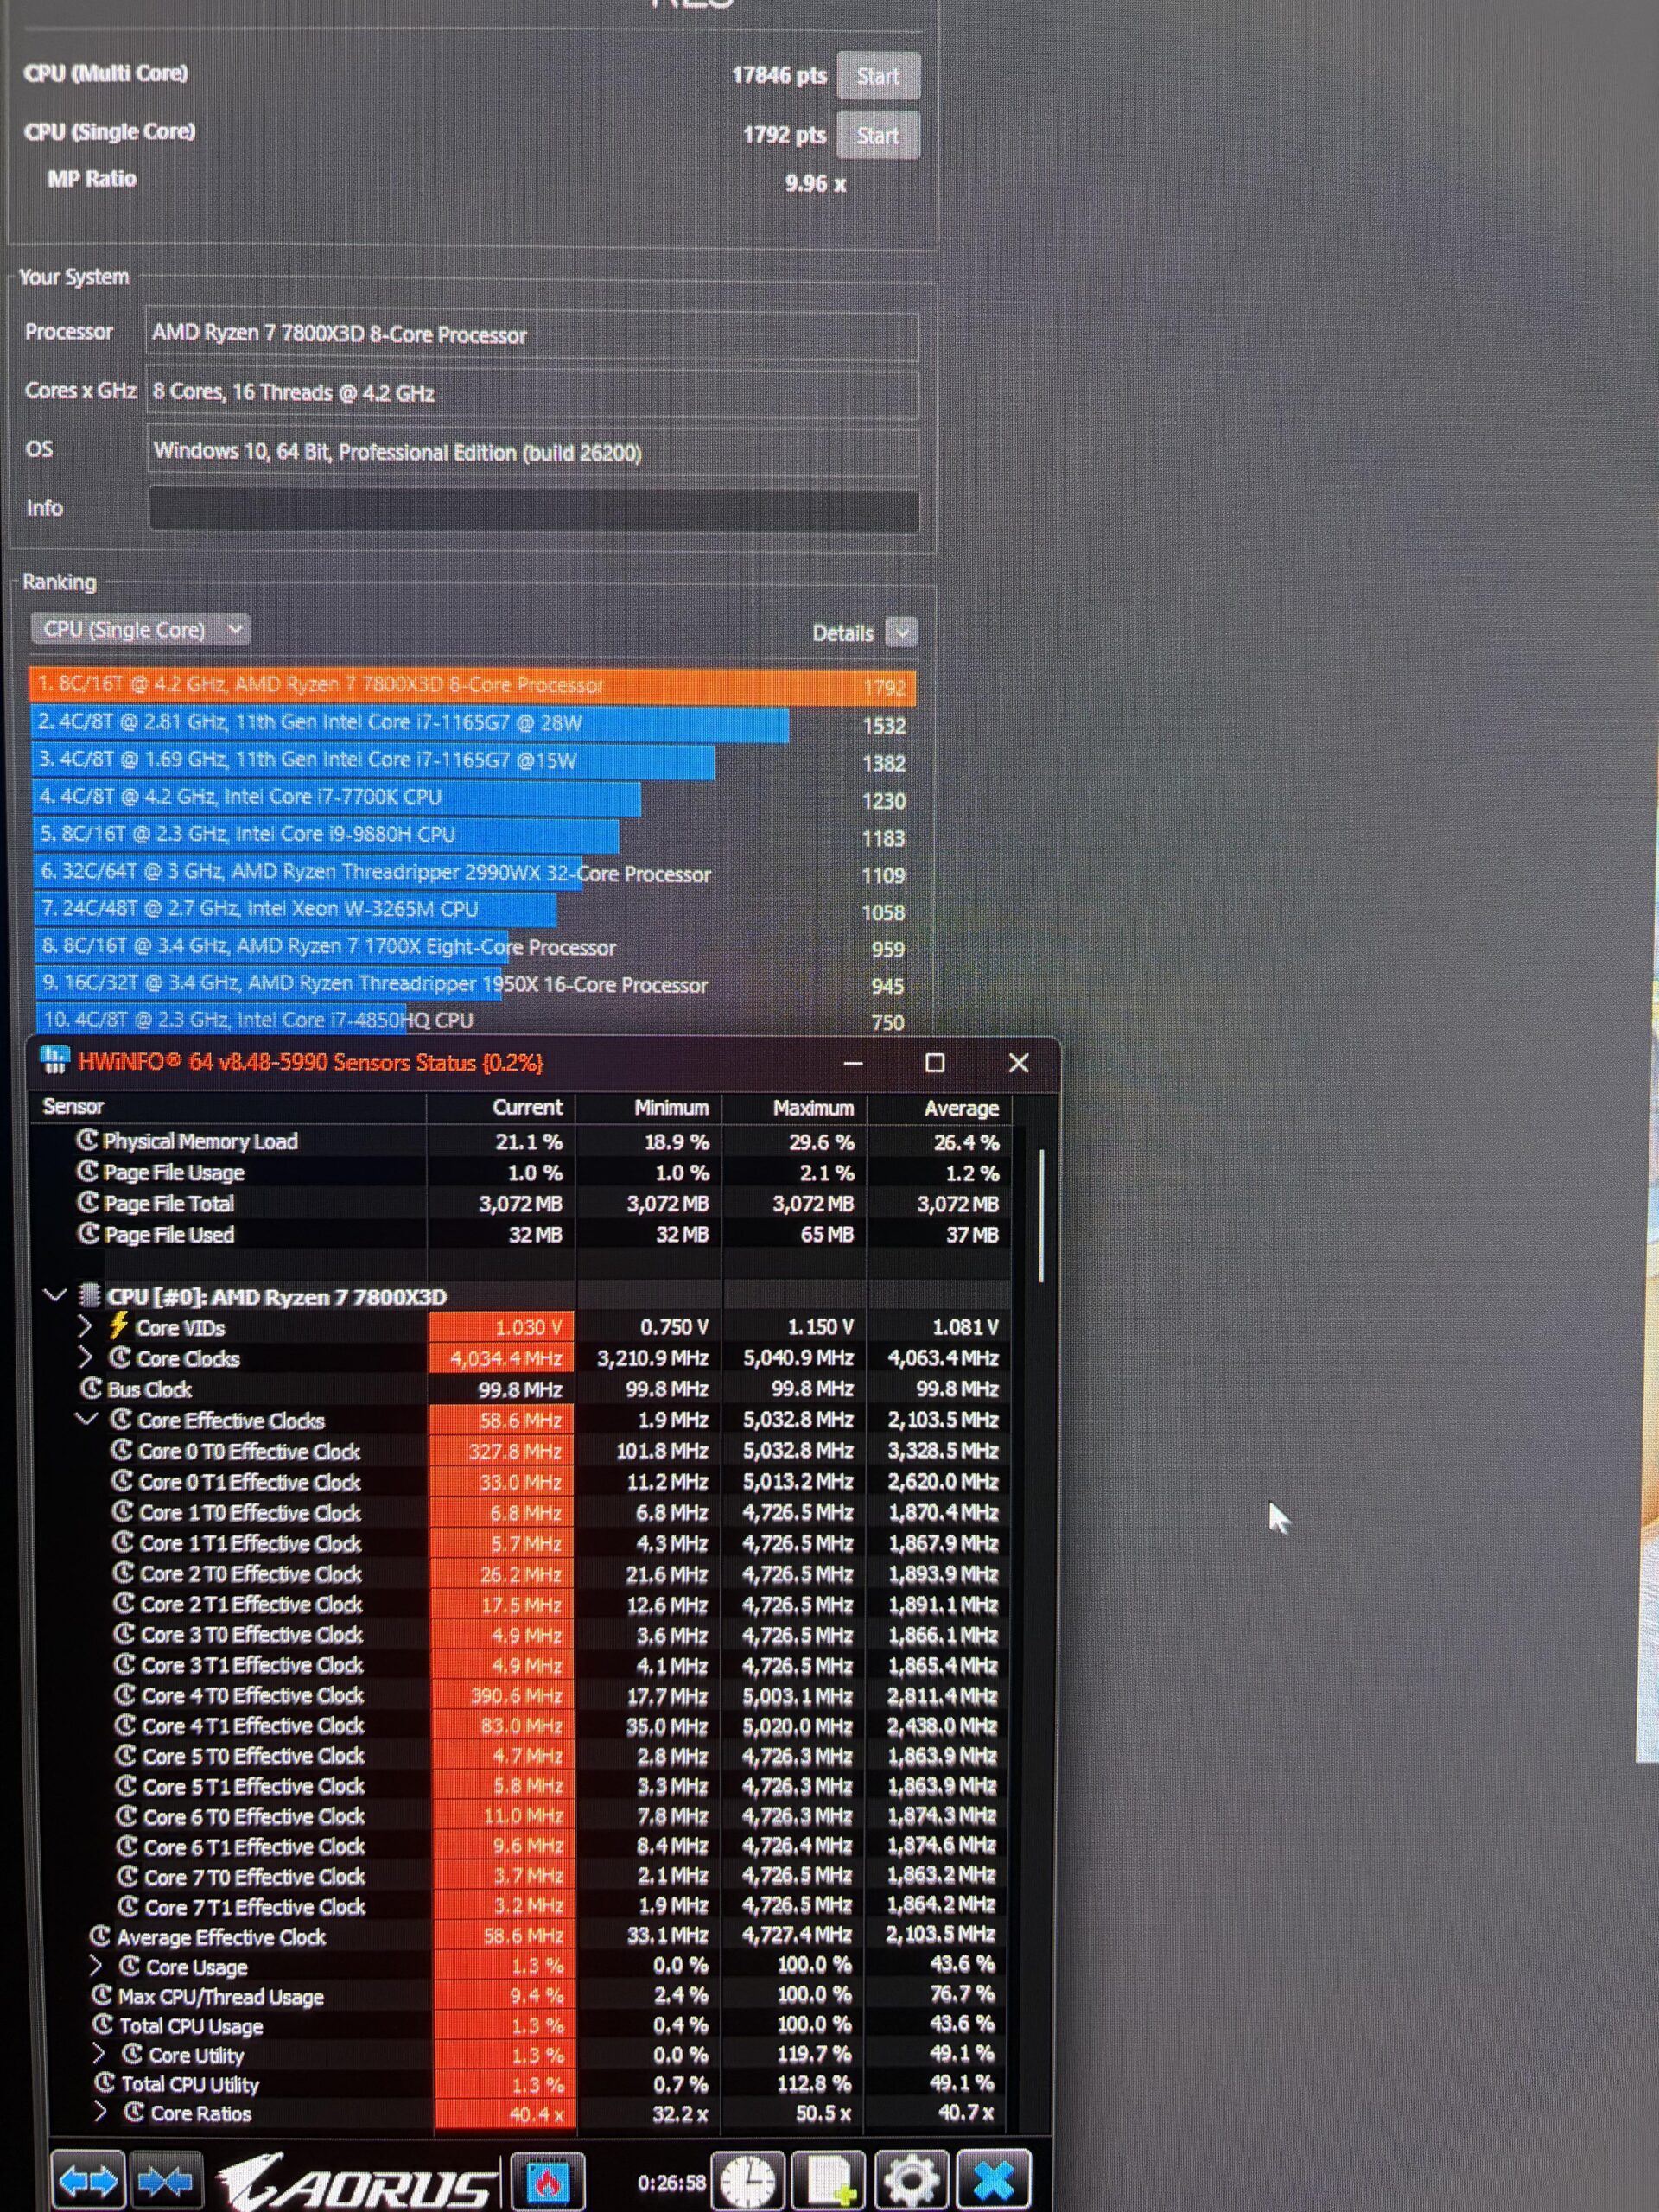The height and width of the screenshot is (2212, 1659).
Task: Open the CPU (Single Core) ranking dropdown
Action: (140, 630)
